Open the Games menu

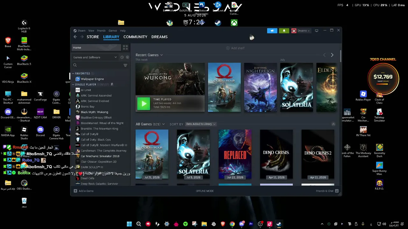[113, 31]
